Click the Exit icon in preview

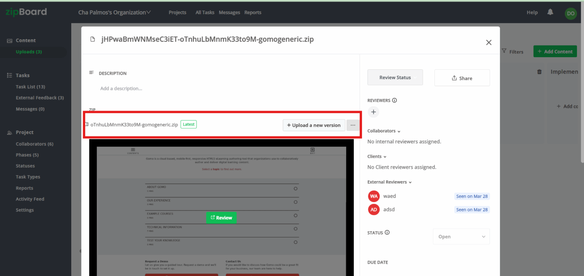pyautogui.click(x=312, y=150)
